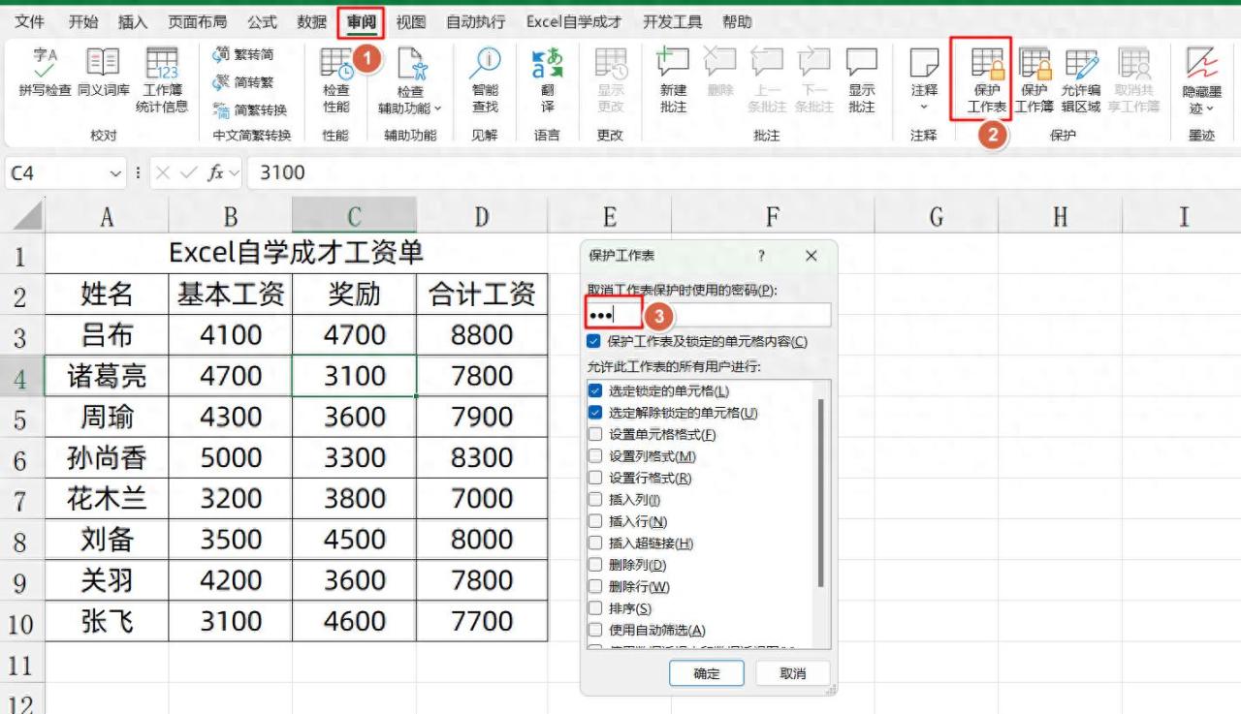Confirm dialog with 确定

point(707,673)
